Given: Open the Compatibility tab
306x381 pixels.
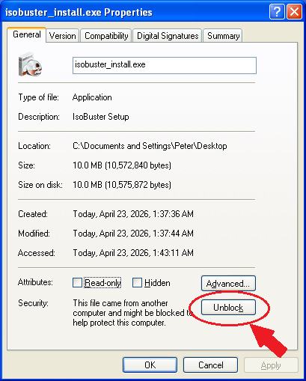Looking at the screenshot, I should pyautogui.click(x=106, y=36).
